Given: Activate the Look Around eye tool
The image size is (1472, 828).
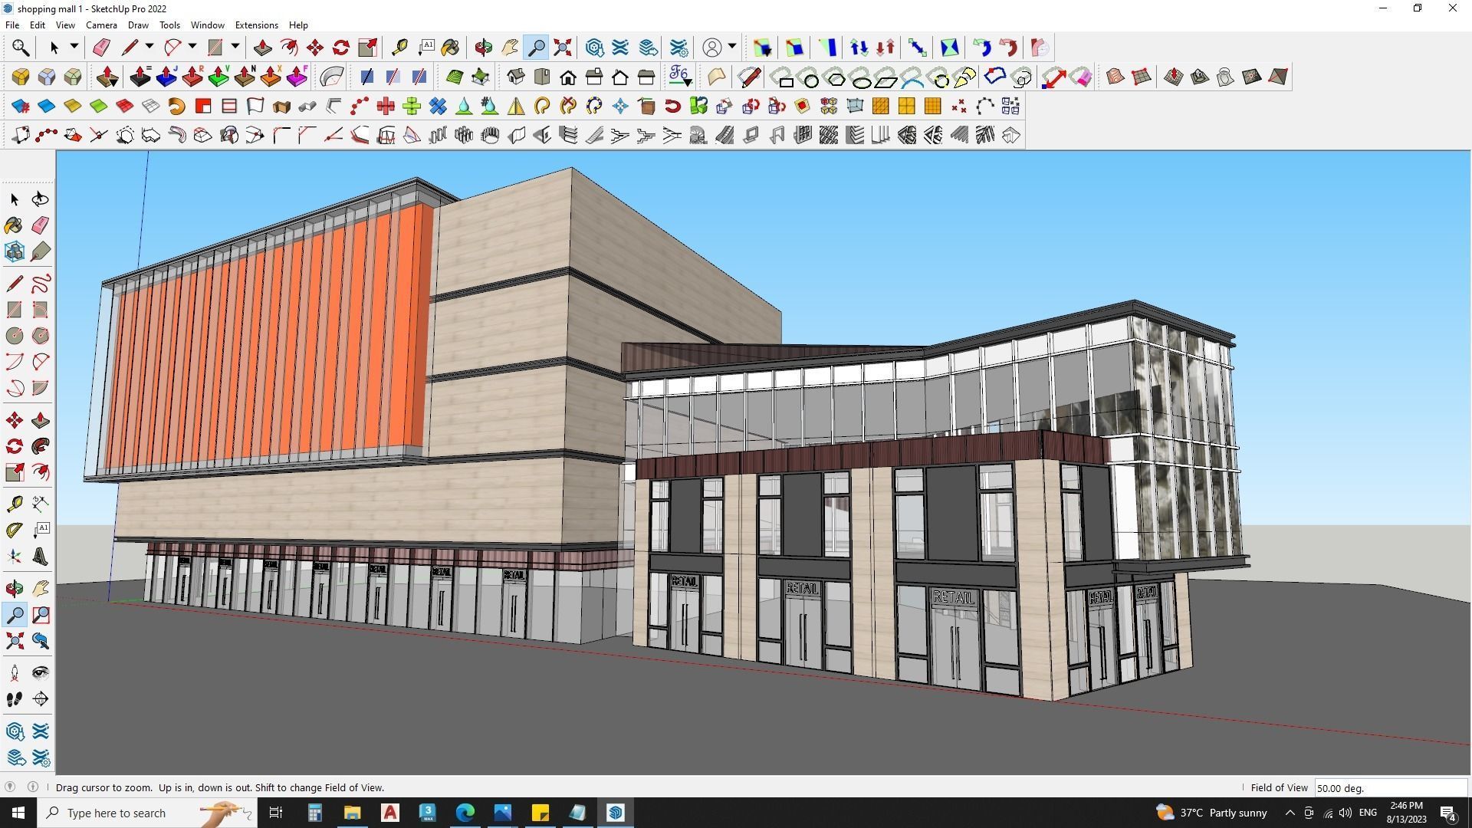Looking at the screenshot, I should click(x=40, y=673).
